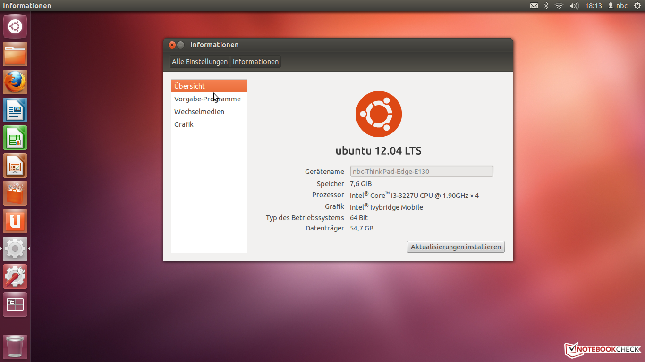
Task: Open the Wi-Fi network indicator
Action: coord(559,6)
